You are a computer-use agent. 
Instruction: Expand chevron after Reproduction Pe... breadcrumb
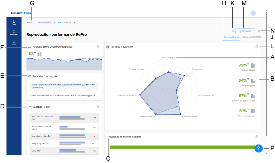pyautogui.click(x=74, y=22)
